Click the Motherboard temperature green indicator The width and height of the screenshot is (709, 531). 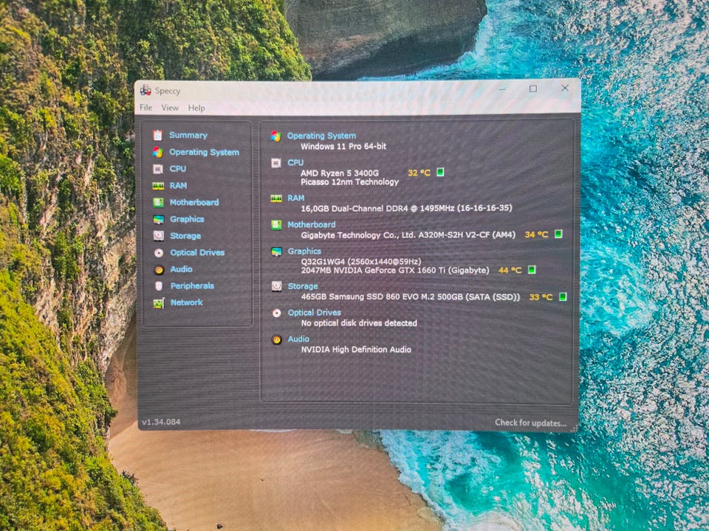558,234
